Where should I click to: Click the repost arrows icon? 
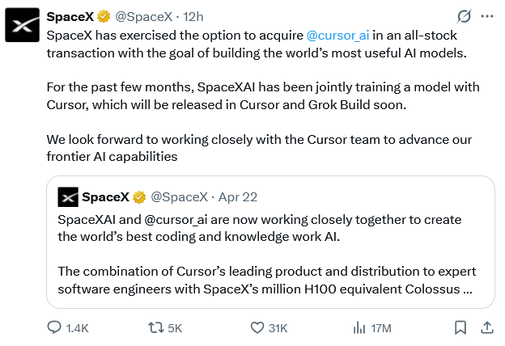tap(155, 327)
